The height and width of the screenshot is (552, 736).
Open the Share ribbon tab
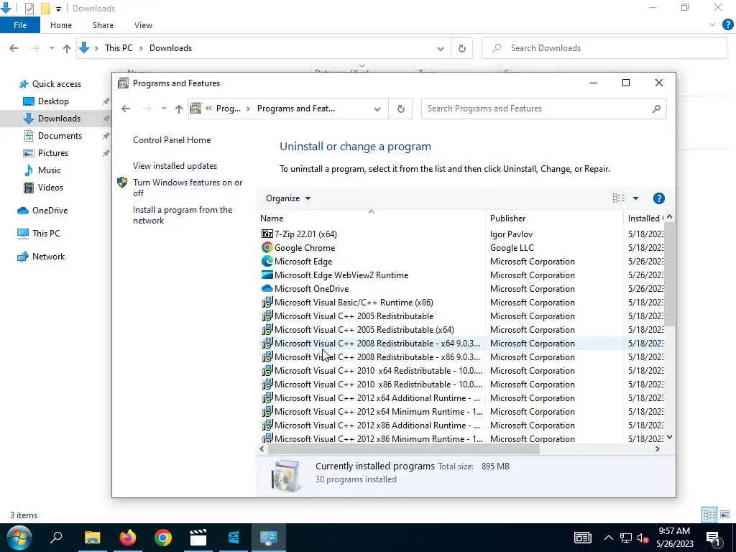[x=103, y=25]
